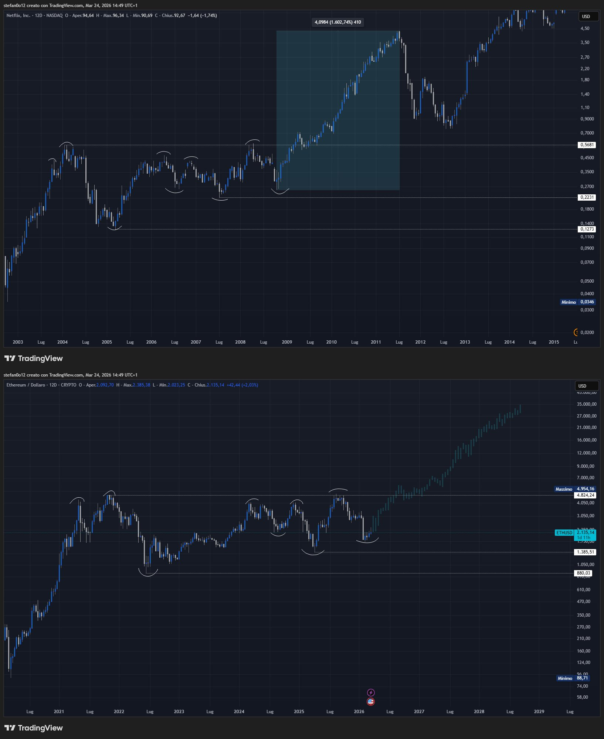Click the blue ETHUSD price label
This screenshot has width=604, height=739.
point(564,532)
